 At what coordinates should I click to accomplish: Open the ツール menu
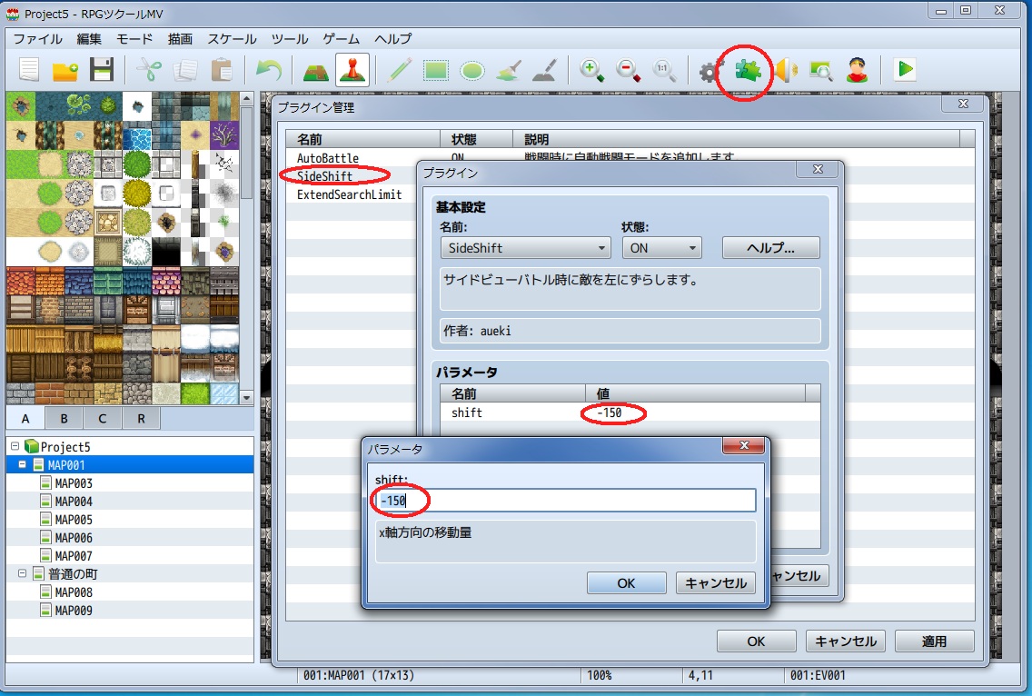tap(290, 39)
